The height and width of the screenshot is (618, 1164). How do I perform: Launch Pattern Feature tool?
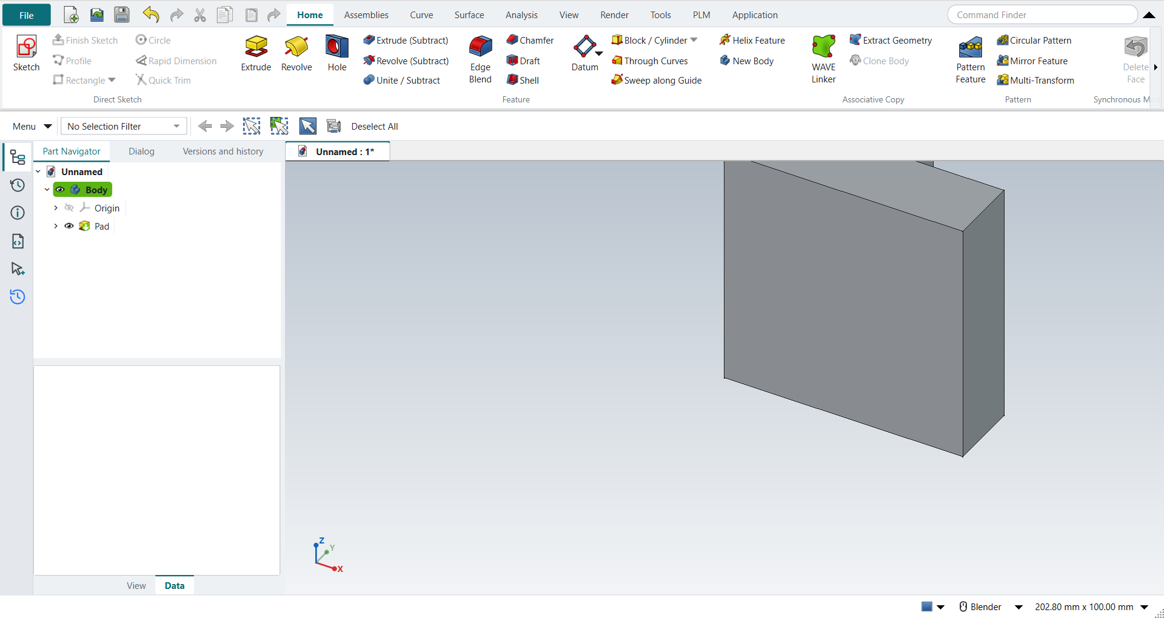971,59
